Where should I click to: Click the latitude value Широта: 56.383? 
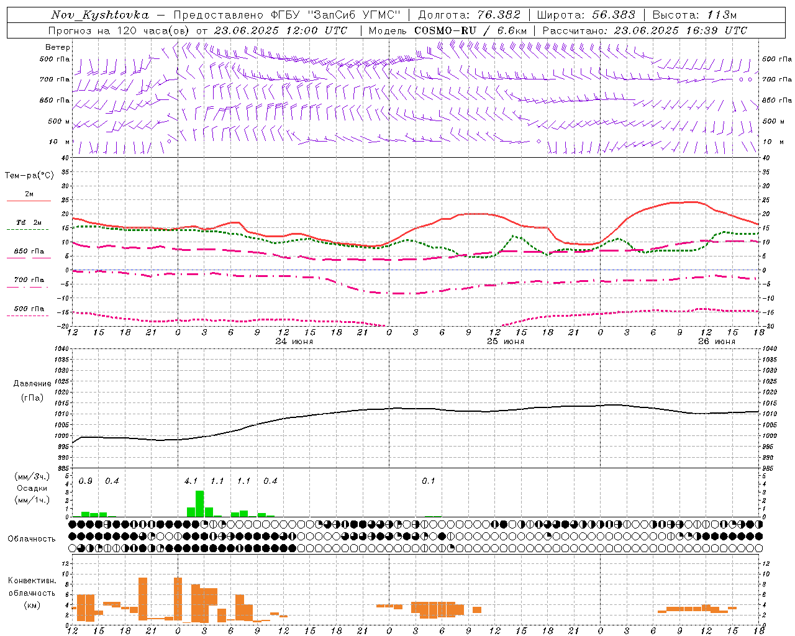(586, 15)
